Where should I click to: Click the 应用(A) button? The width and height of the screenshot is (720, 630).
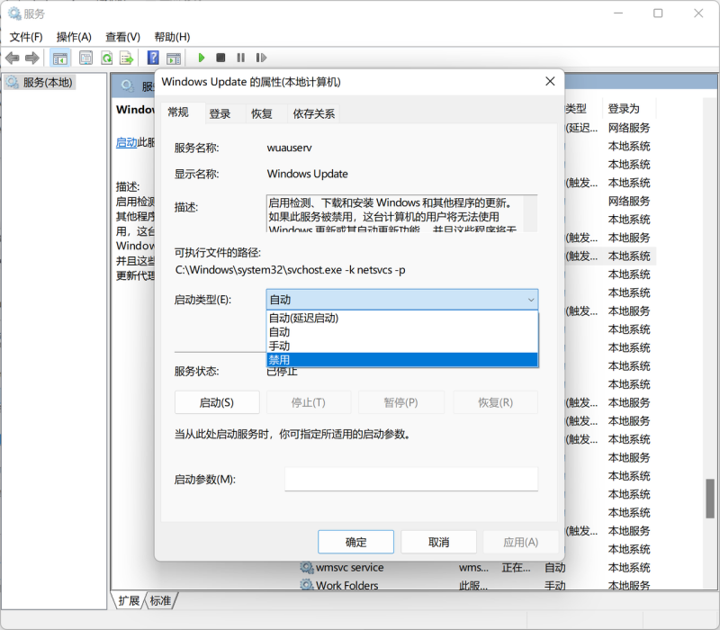click(x=521, y=543)
